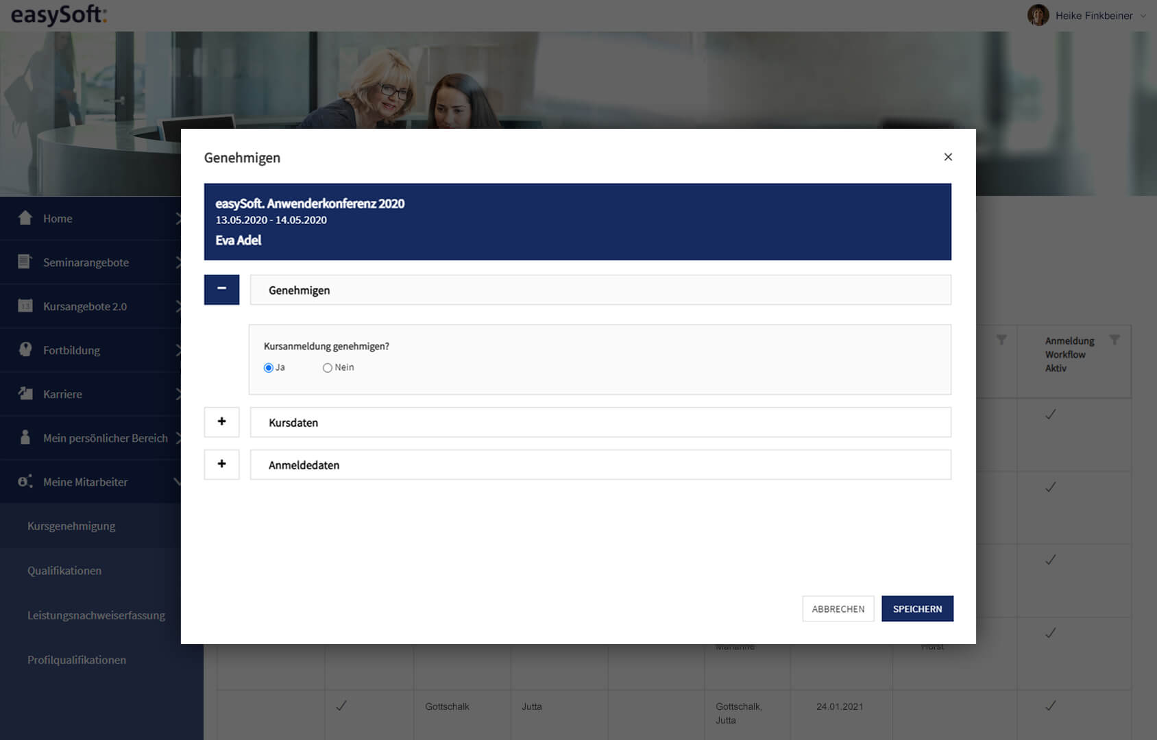
Task: Open Seminarangebote document icon
Action: point(25,261)
